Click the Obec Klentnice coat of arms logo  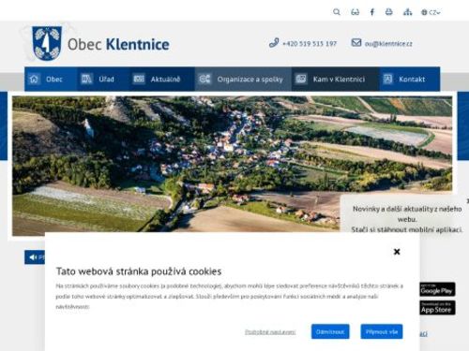47,43
